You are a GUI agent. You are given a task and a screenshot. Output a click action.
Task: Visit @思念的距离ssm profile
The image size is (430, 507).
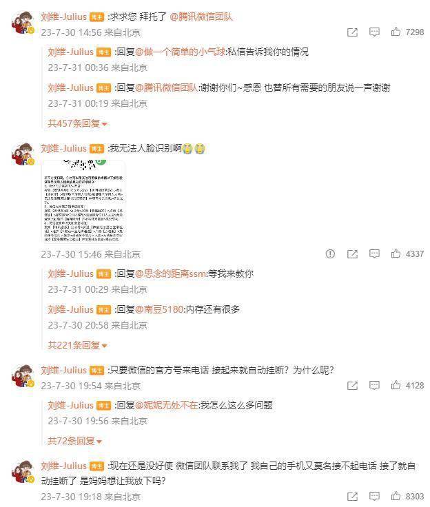[x=170, y=273]
